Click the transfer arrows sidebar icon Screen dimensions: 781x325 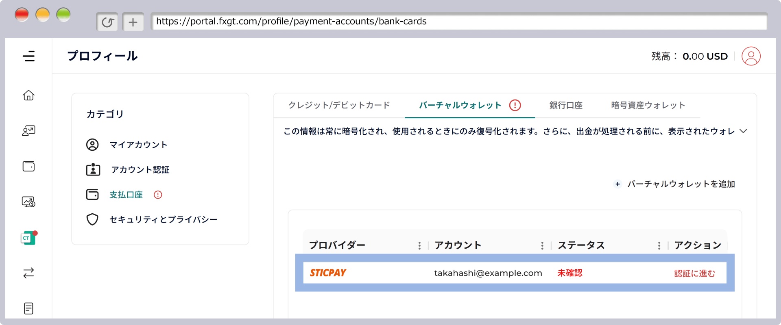28,273
